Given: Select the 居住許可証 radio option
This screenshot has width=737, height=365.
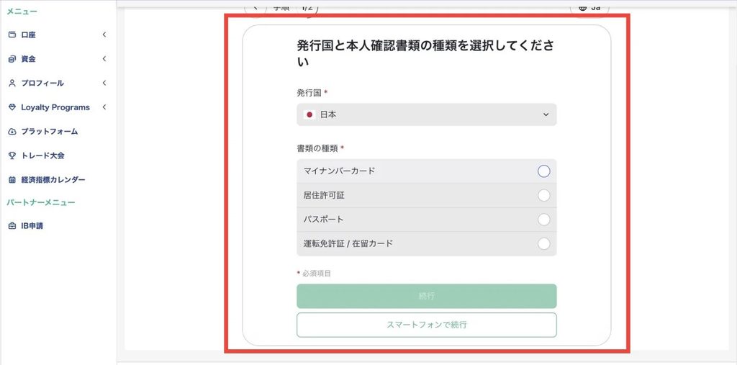Looking at the screenshot, I should coord(544,195).
